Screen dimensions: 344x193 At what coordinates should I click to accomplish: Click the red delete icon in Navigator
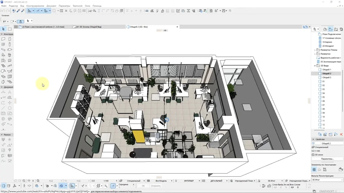(x=341, y=134)
